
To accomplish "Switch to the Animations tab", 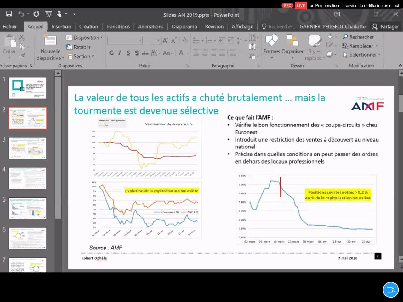I will [x=151, y=26].
